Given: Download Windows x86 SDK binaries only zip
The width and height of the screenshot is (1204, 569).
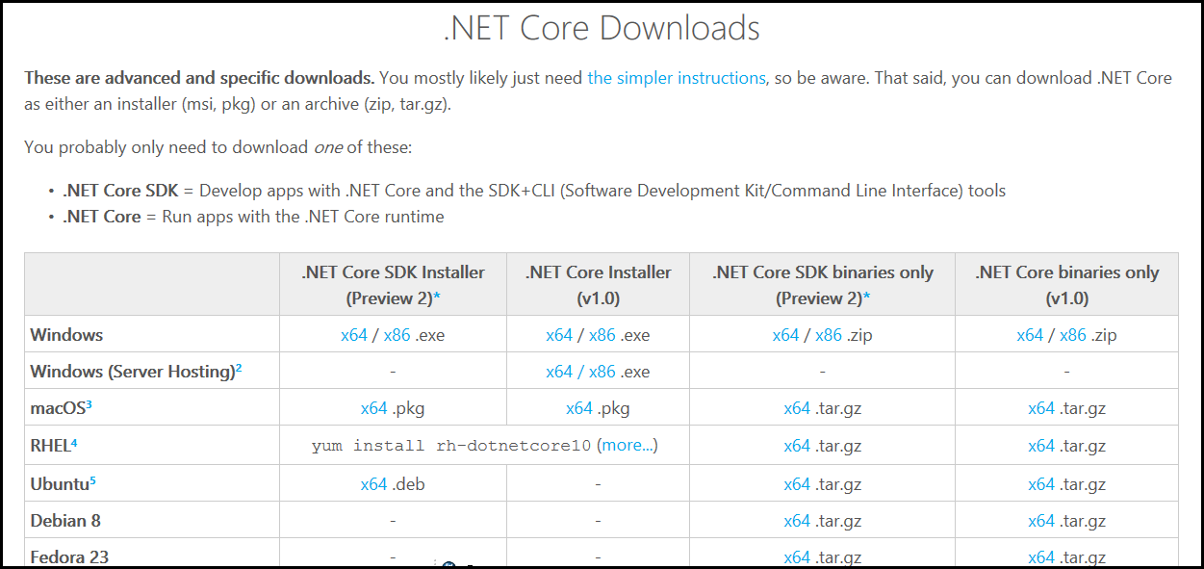Looking at the screenshot, I should coord(829,335).
